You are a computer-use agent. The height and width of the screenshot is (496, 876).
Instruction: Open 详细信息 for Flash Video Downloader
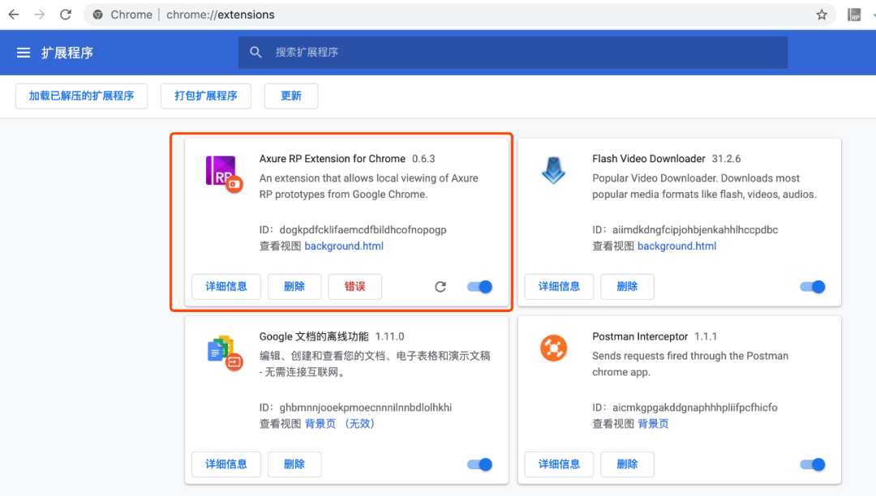[x=559, y=287]
